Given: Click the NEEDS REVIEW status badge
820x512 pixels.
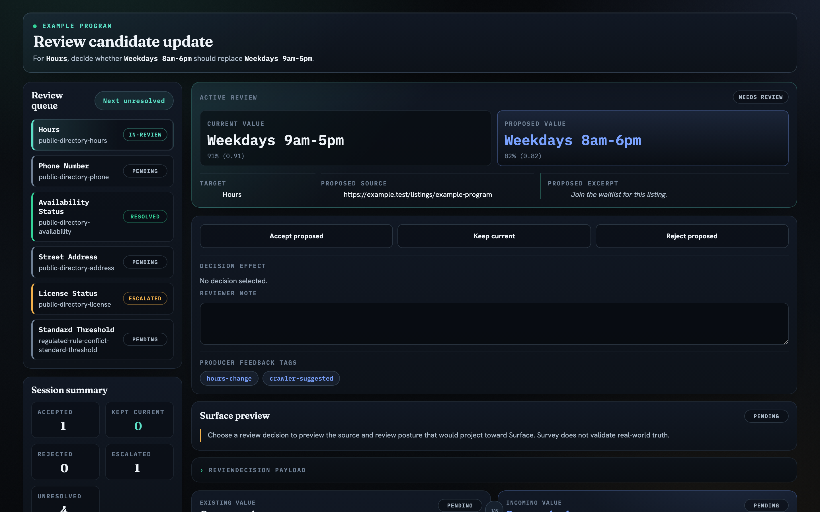Looking at the screenshot, I should click(761, 97).
